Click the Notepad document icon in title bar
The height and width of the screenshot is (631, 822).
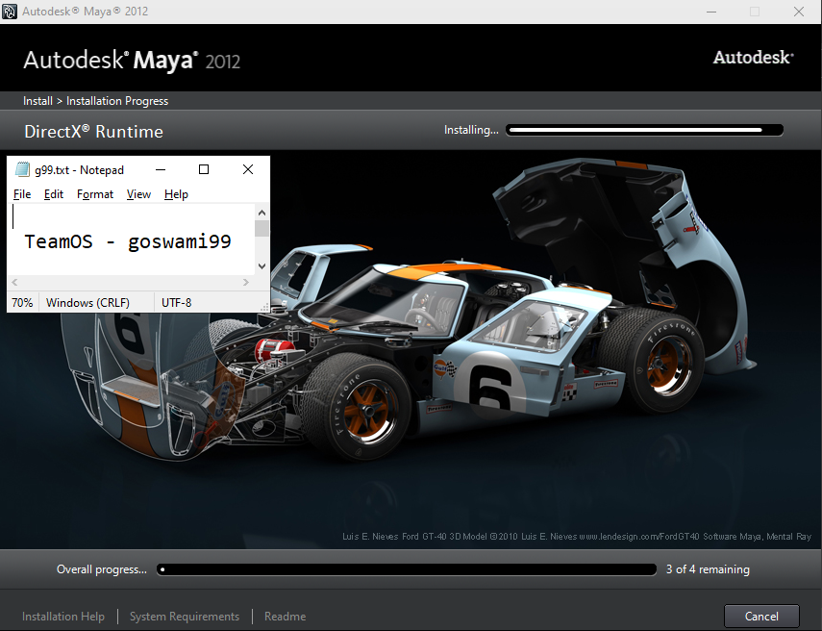coord(22,169)
